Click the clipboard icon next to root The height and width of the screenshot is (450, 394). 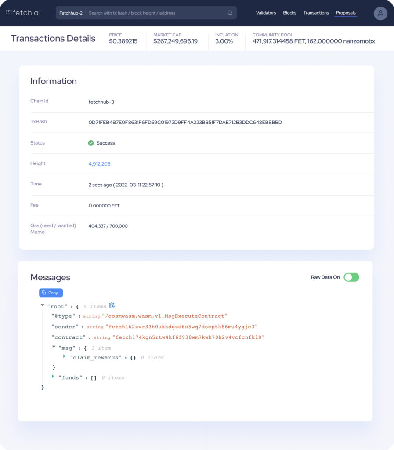(112, 305)
